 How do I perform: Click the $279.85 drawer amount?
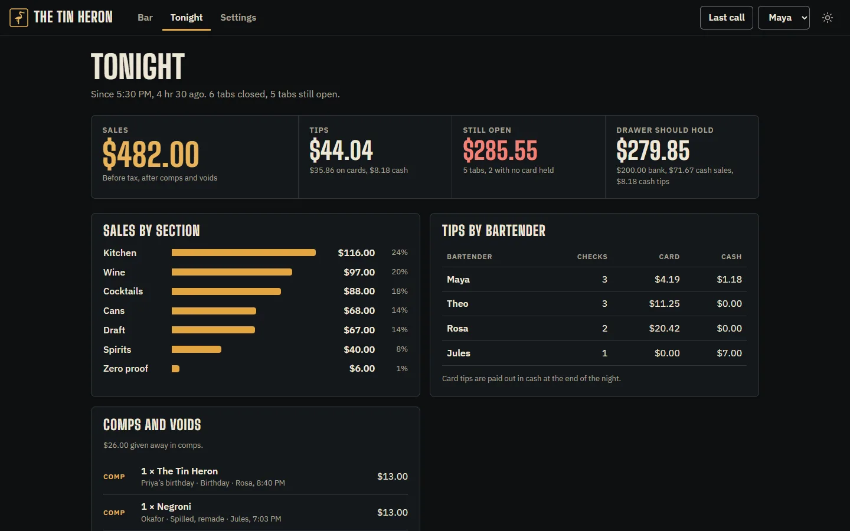(653, 150)
